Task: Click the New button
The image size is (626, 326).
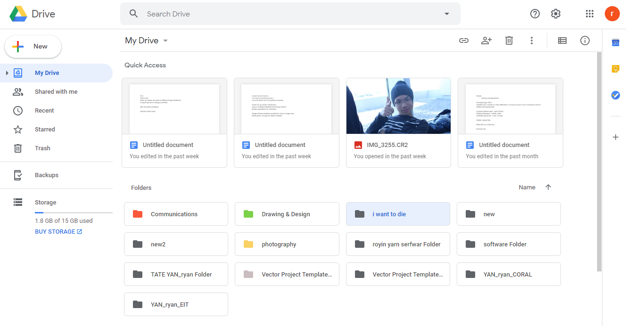Action: (x=33, y=47)
